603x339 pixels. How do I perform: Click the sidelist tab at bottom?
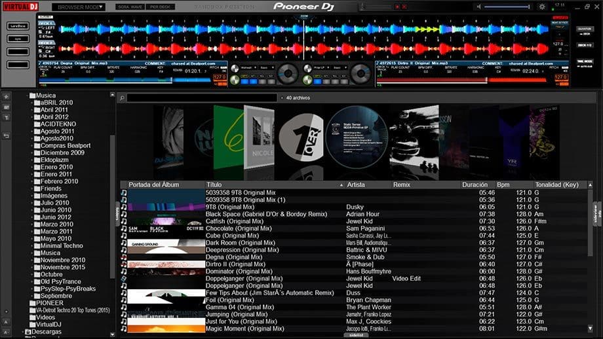pos(356,335)
